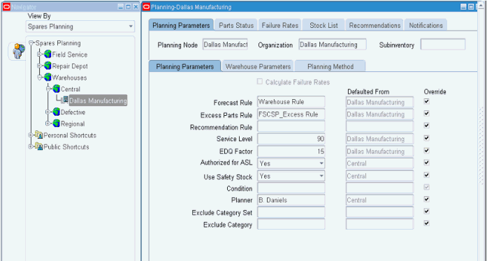487x261 pixels.
Task: Toggle Override checkbox for Authorized for ASL
Action: pyautogui.click(x=426, y=163)
